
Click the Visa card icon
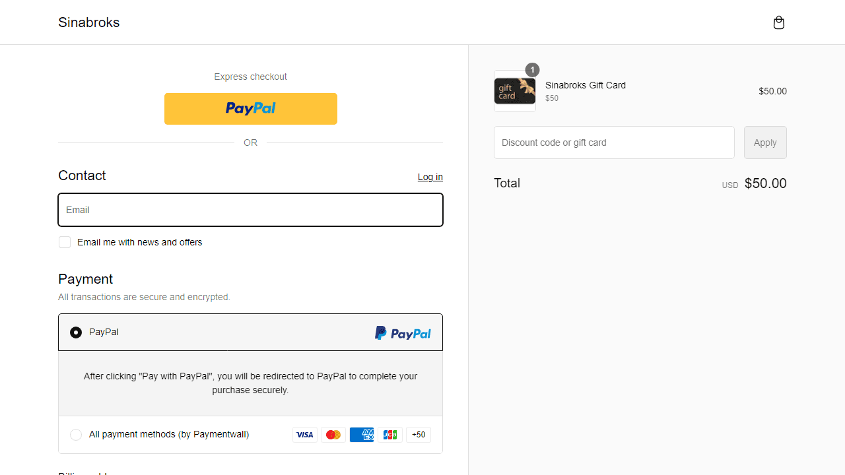click(x=305, y=435)
